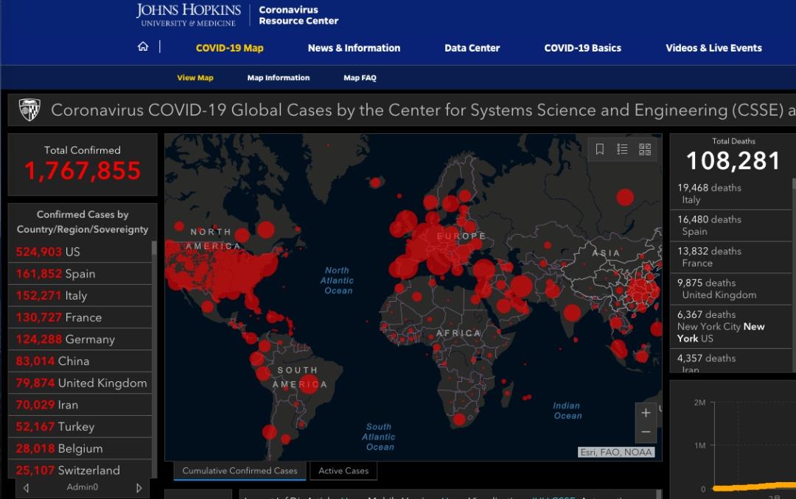
Task: Go to next Admin level arrow
Action: coord(139,487)
